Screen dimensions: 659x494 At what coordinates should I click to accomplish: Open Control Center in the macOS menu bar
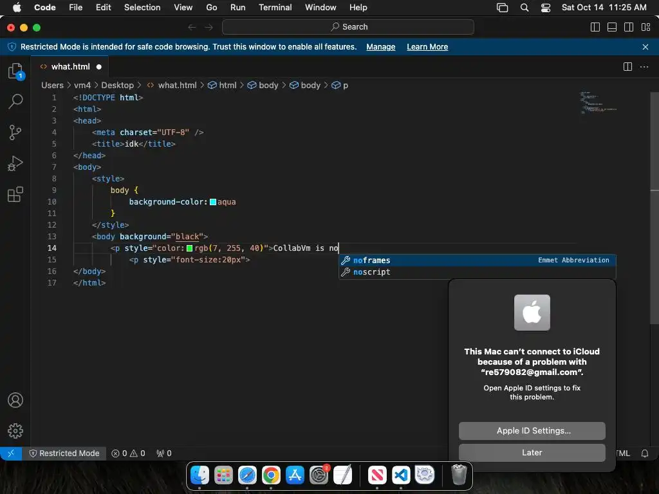tap(546, 8)
